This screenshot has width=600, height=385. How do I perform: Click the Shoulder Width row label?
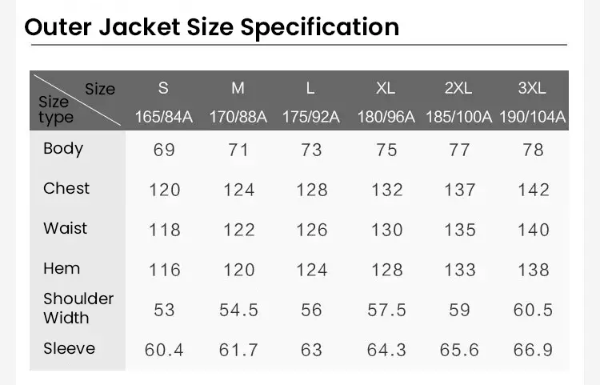coord(78,308)
